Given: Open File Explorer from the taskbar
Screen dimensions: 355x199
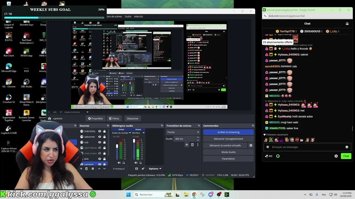Looking at the screenshot, I should (x=186, y=195).
